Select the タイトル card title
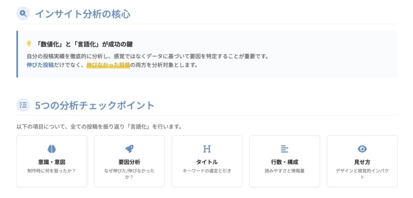The width and height of the screenshot is (413, 198). coord(207,162)
